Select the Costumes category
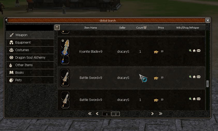 30,50
